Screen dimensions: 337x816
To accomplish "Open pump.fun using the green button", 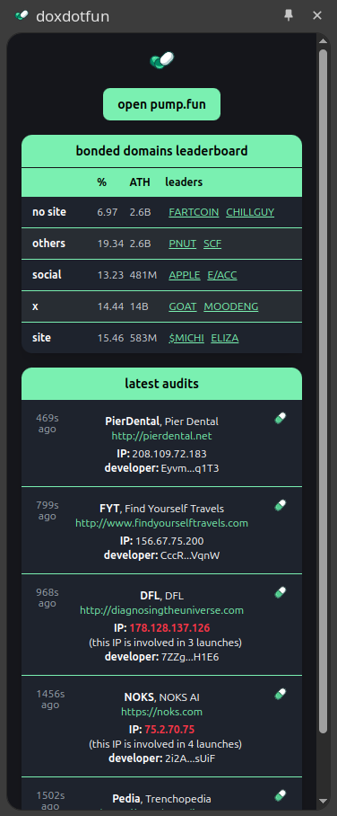I will [162, 104].
